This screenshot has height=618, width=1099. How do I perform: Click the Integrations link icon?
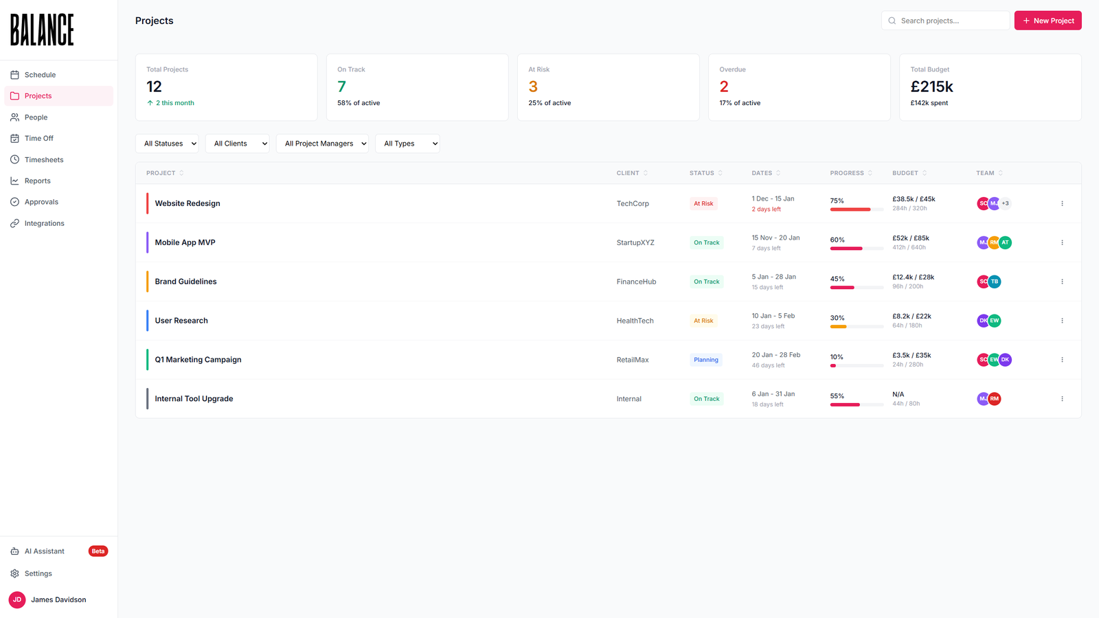(x=14, y=222)
